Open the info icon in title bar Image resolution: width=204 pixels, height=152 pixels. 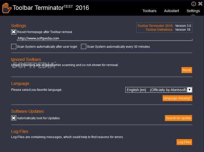(194, 4)
